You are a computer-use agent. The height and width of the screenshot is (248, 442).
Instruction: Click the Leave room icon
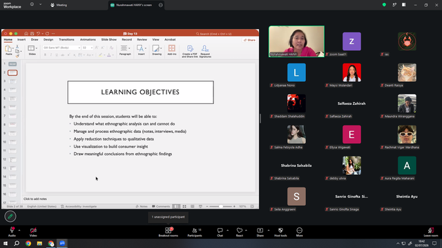point(431,231)
